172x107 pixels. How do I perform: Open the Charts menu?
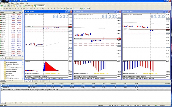[x=13, y=3]
